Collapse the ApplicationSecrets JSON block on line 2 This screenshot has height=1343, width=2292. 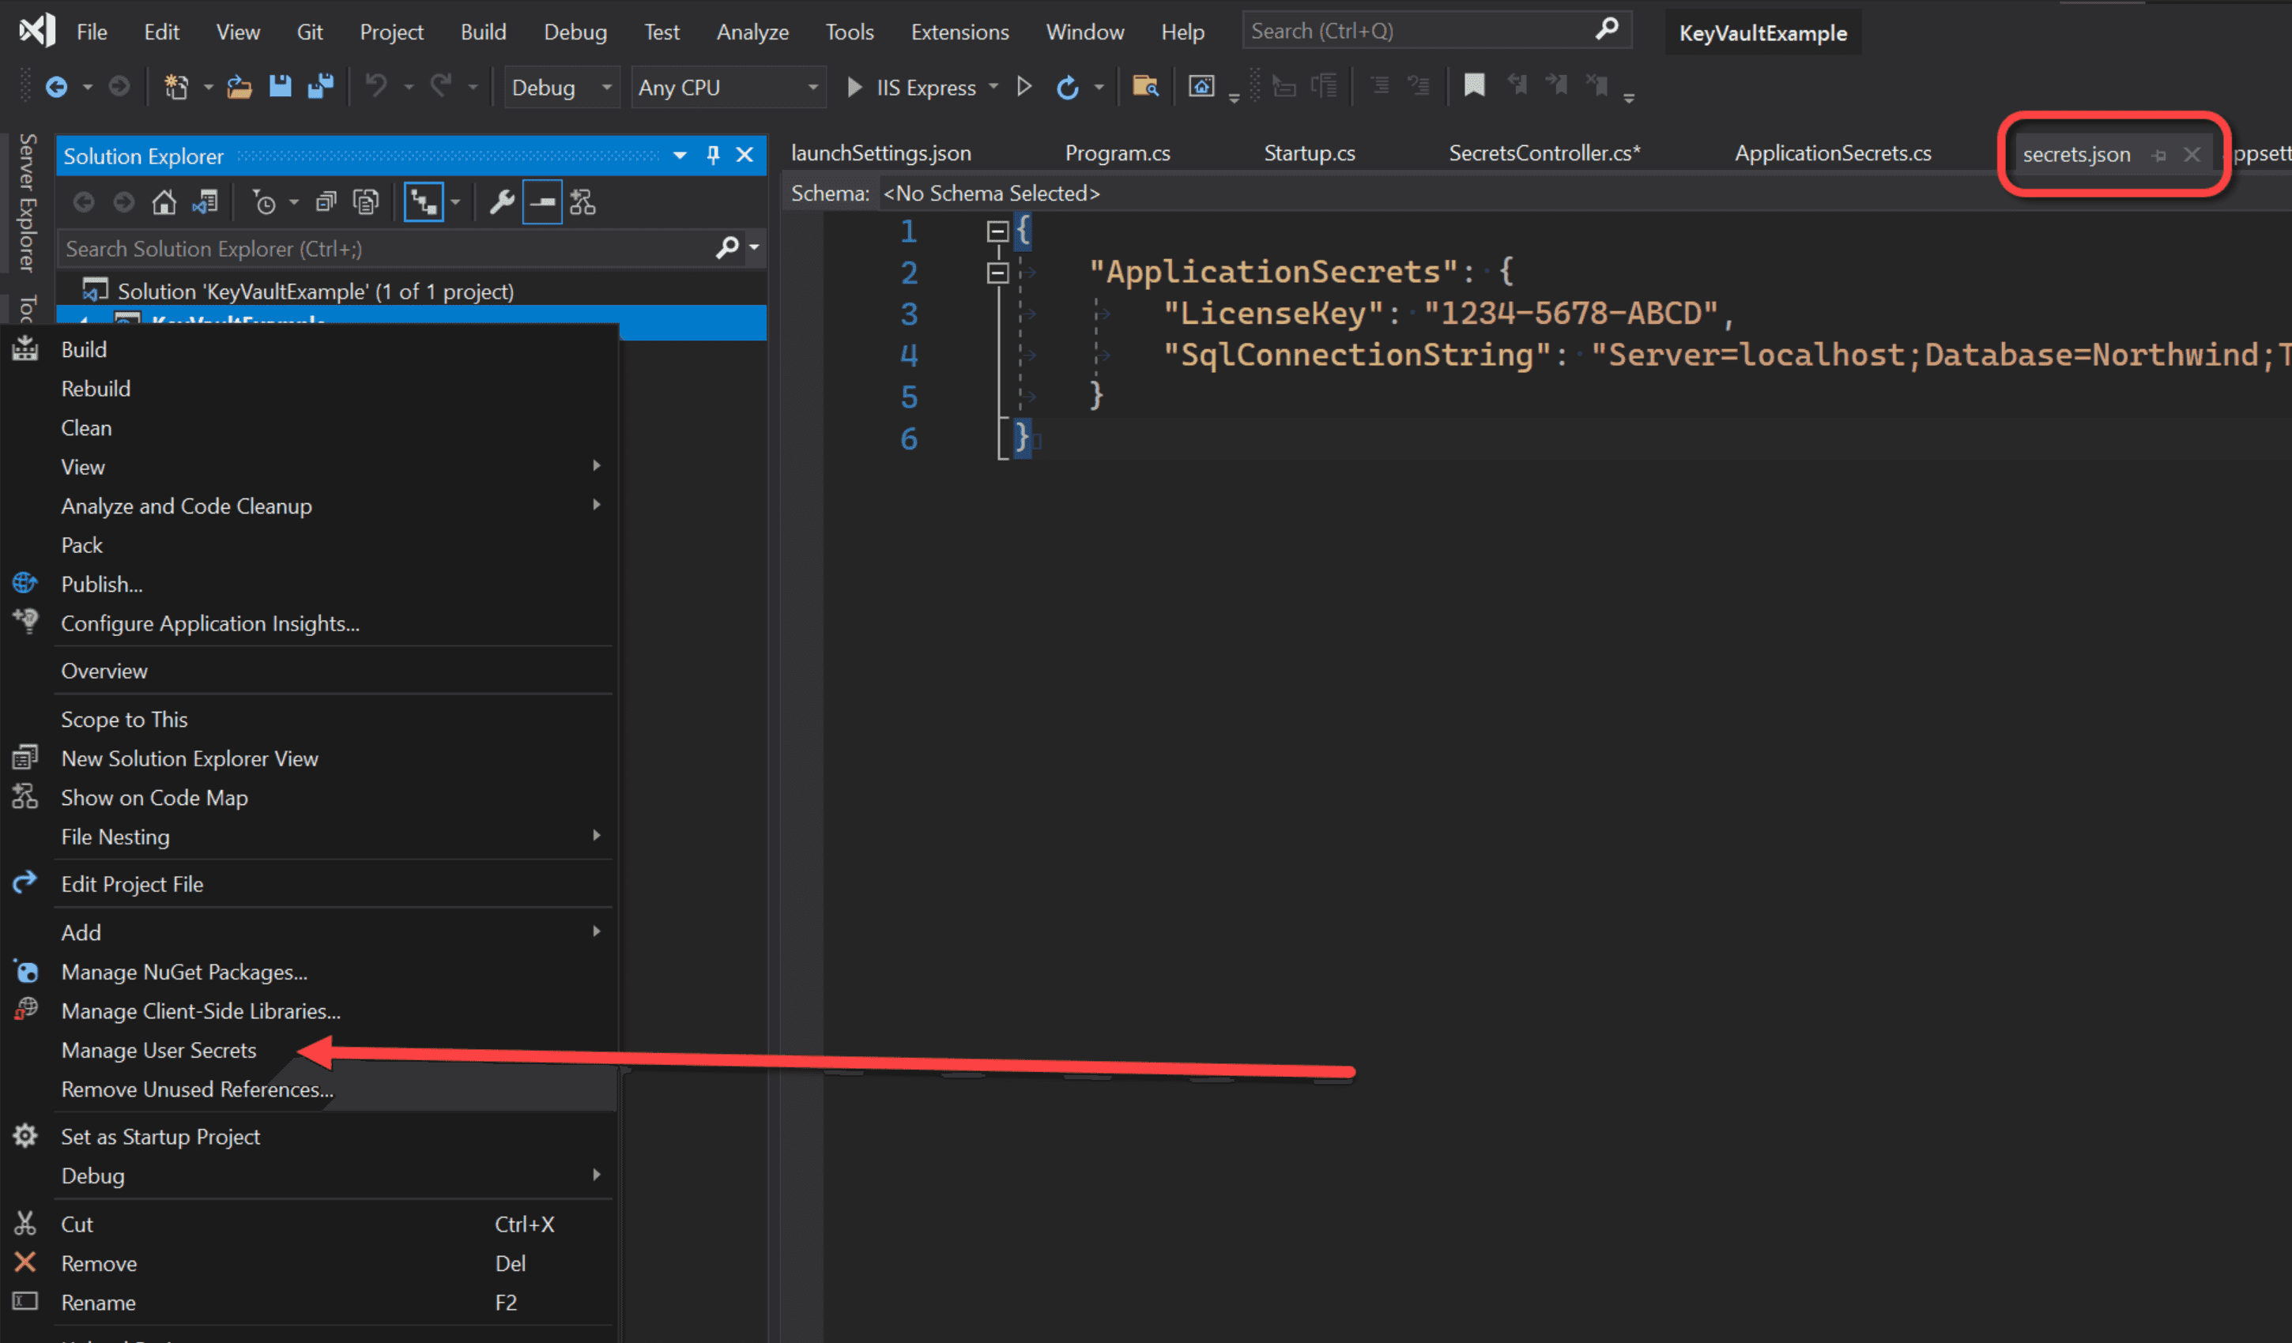coord(997,273)
